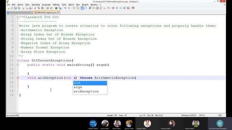Image resolution: width=232 pixels, height=130 pixels.
Task: Open the Replace dialog from the toolbar icon
Action: click(60, 8)
